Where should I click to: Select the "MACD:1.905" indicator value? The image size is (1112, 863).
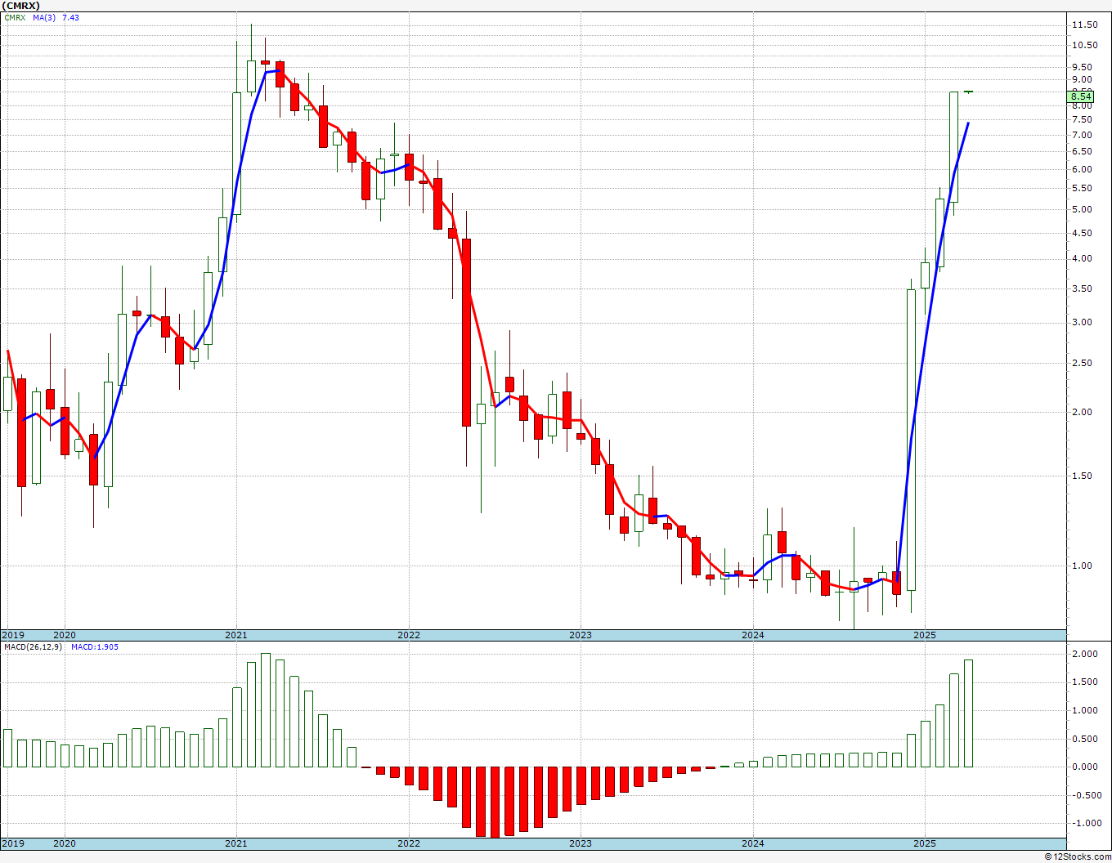(x=95, y=647)
